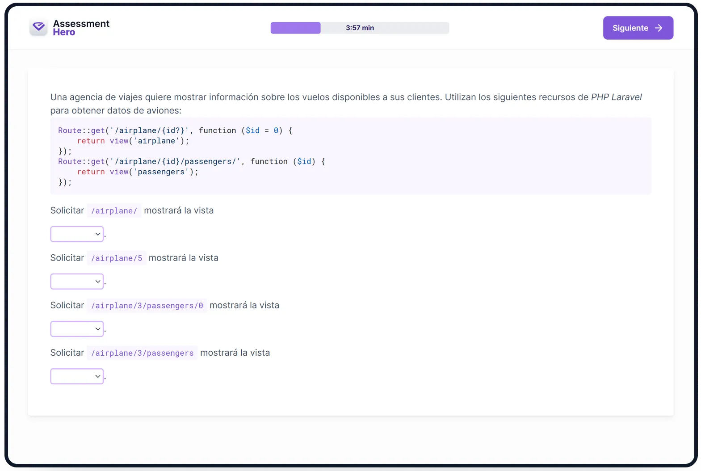Click the italic PHP Laravel text
Image resolution: width=701 pixels, height=471 pixels.
click(x=616, y=97)
